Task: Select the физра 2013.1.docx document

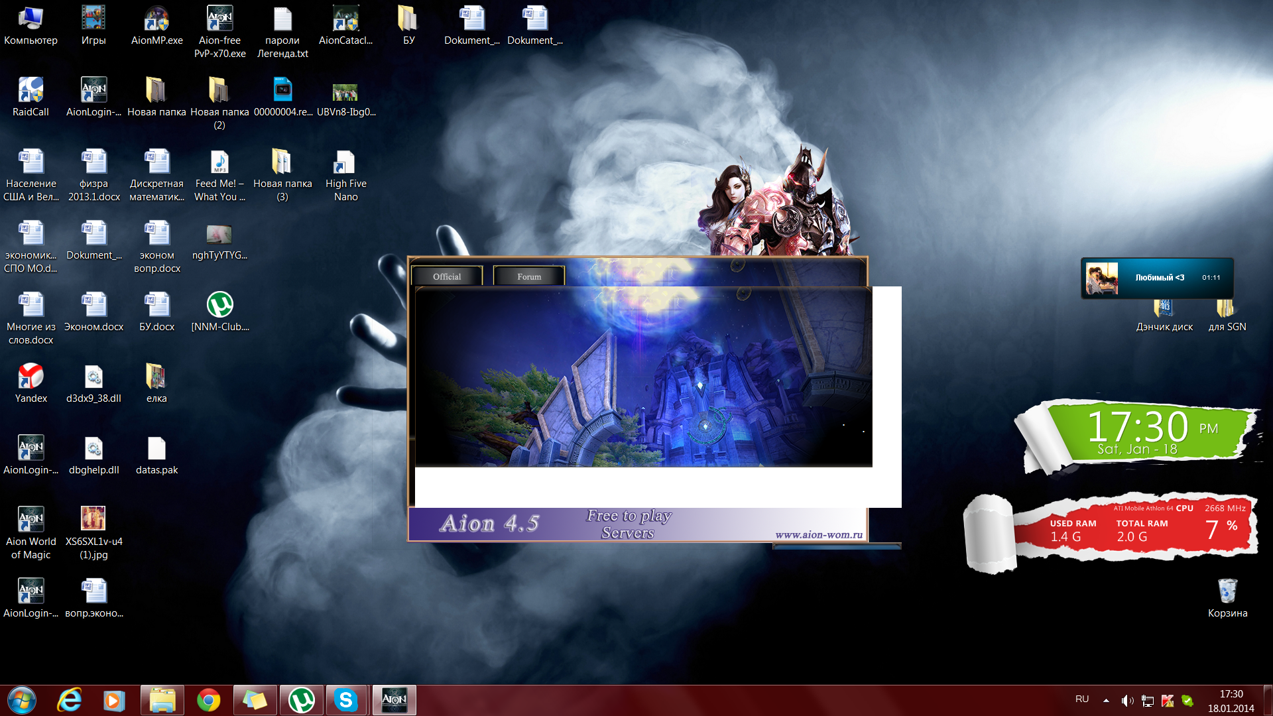Action: [93, 176]
